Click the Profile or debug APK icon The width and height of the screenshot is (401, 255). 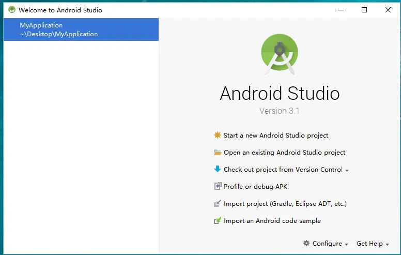pyautogui.click(x=218, y=186)
